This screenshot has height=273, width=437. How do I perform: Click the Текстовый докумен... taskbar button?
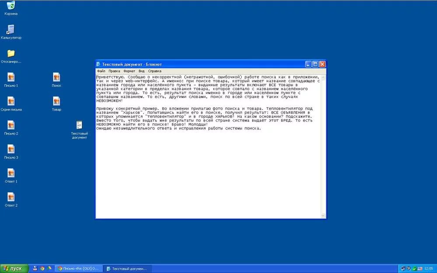point(127,269)
